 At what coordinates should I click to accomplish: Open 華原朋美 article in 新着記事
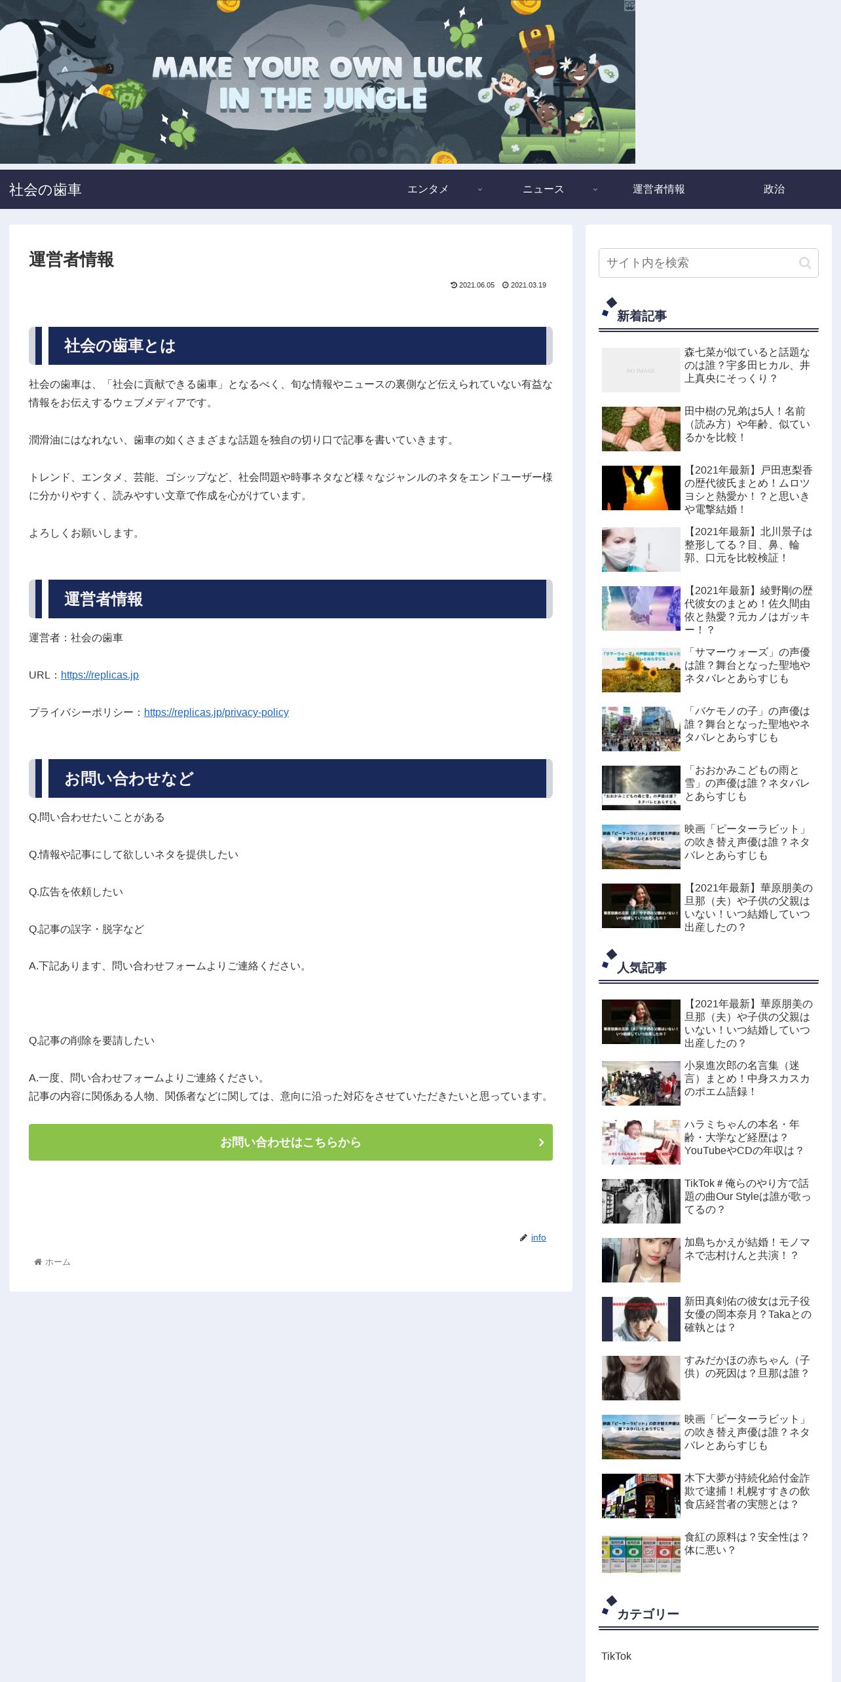pos(708,907)
